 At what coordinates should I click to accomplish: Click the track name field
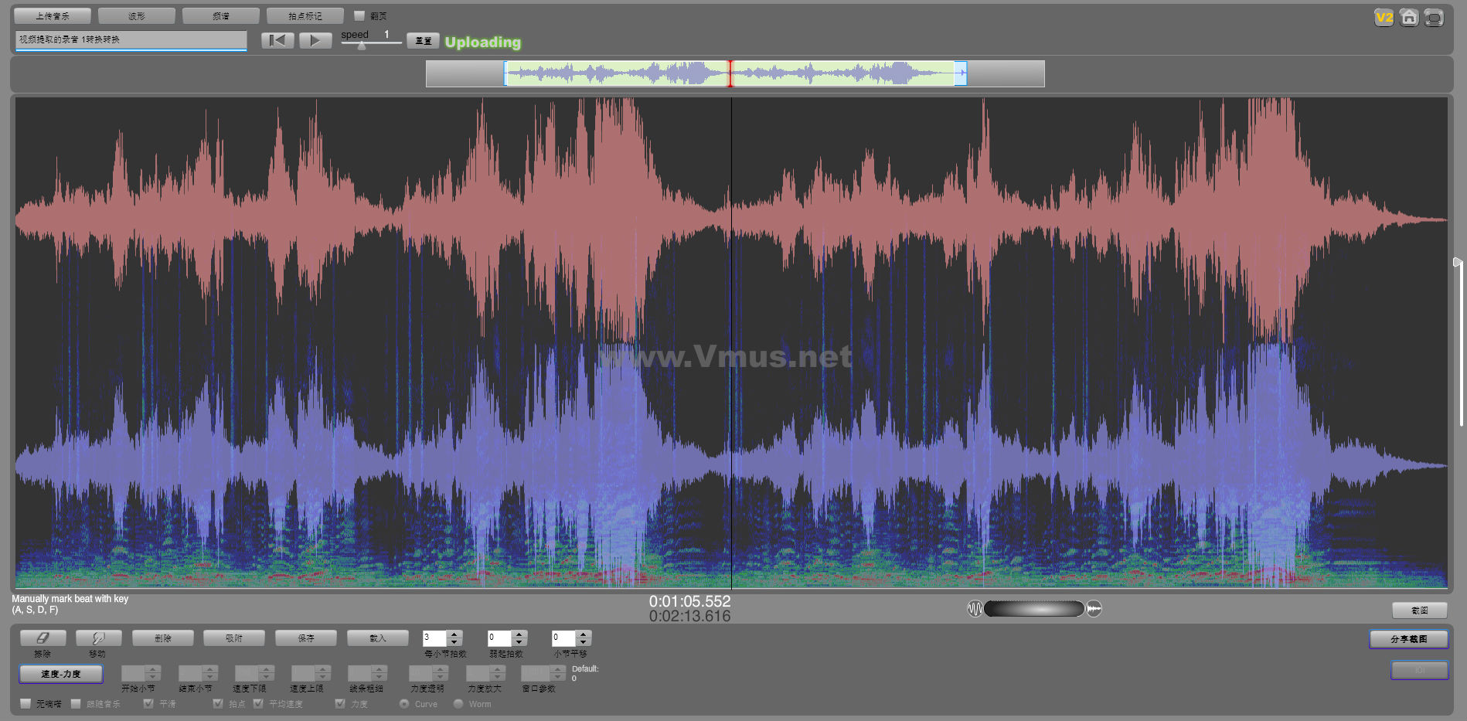pos(131,39)
